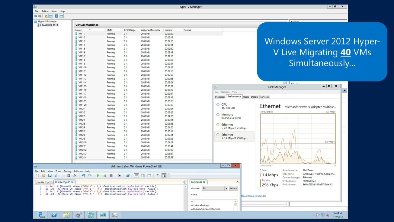Open Server Manager from the taskbar
Screen dimensions: 394x222
[42, 215]
